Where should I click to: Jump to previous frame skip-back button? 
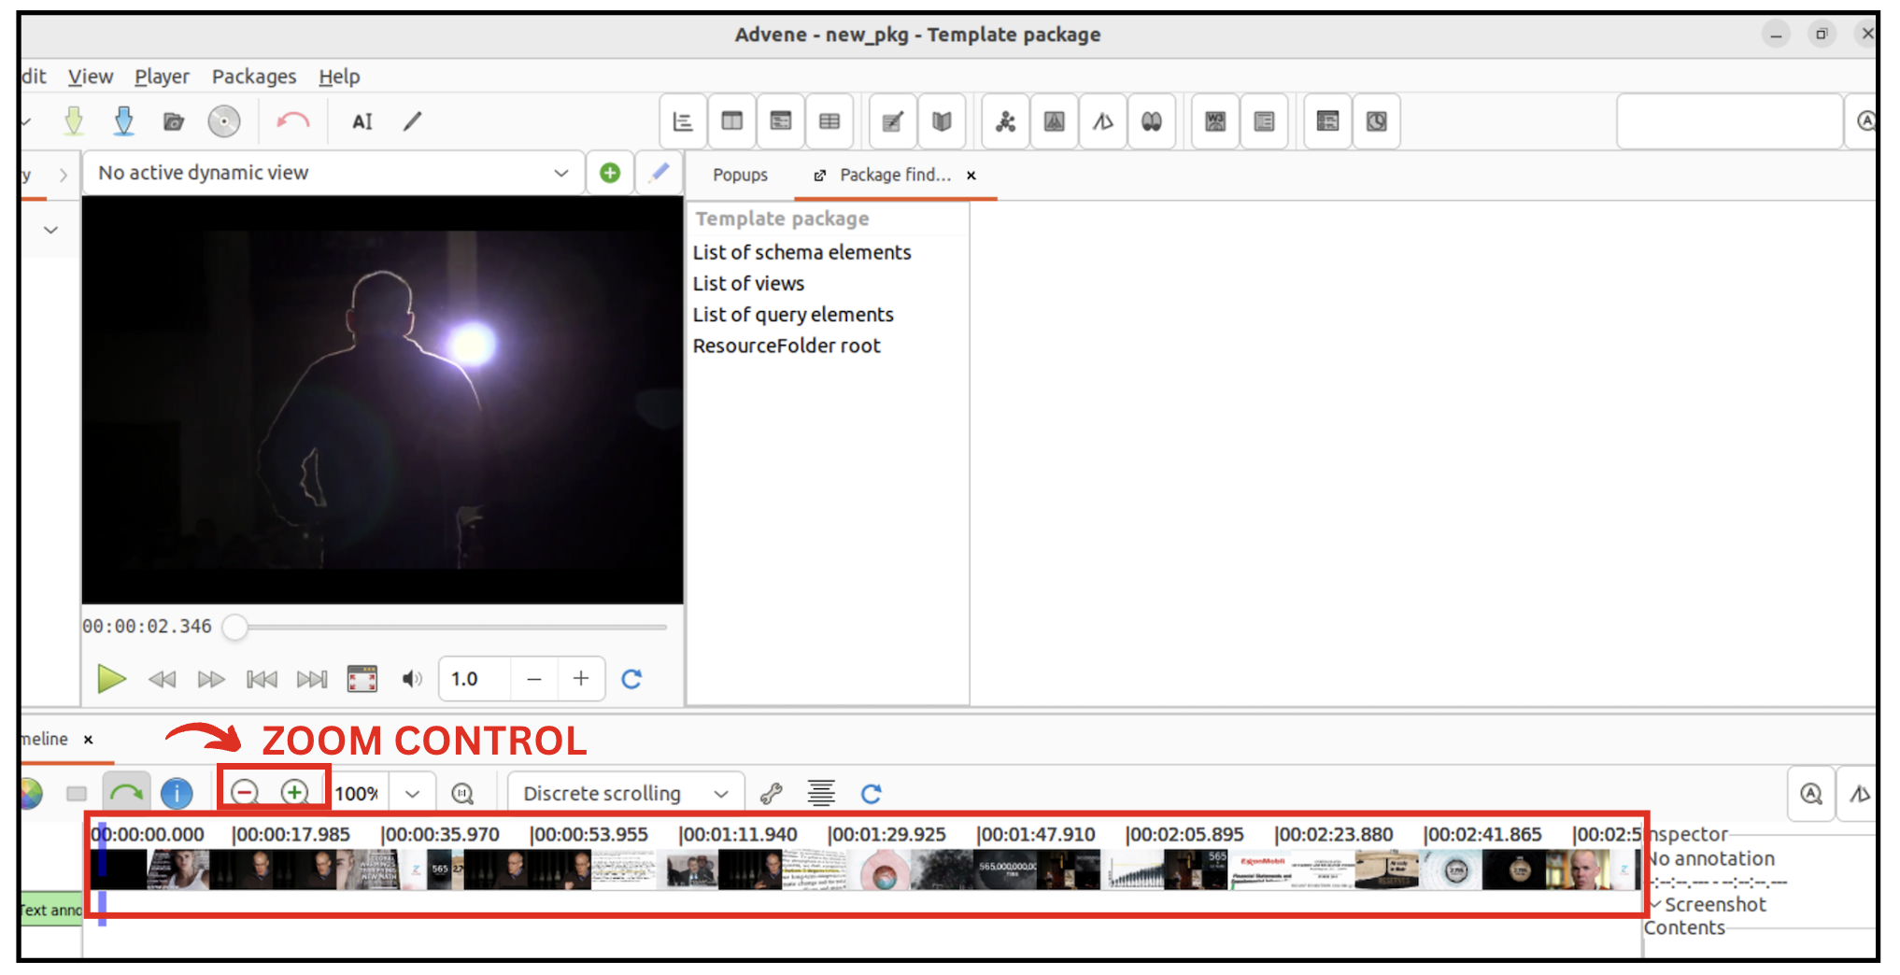262,679
